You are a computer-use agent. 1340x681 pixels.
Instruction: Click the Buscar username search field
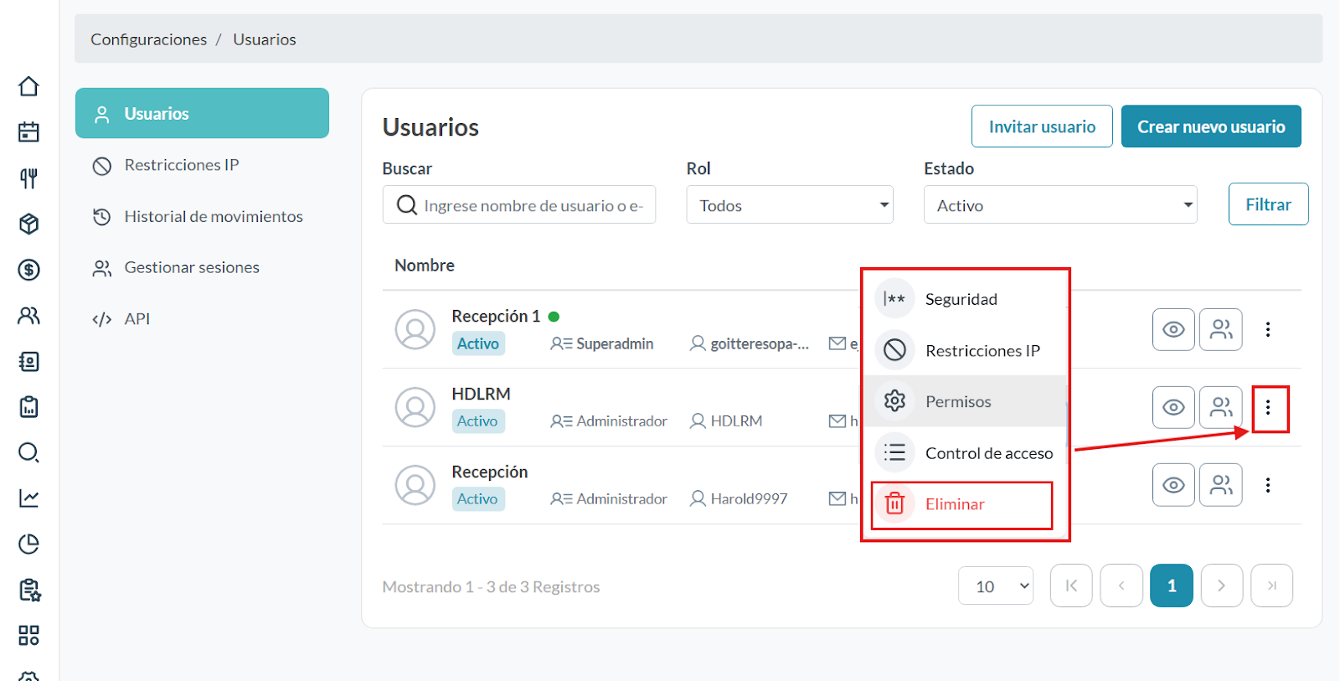click(x=532, y=205)
